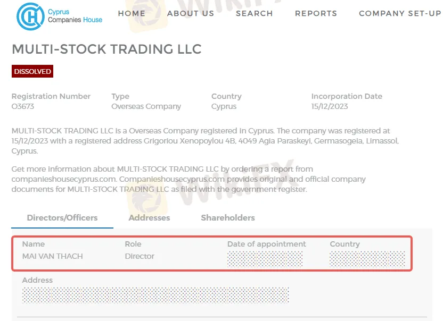Switch to the Shareholders tab
This screenshot has width=443, height=321.
pyautogui.click(x=228, y=218)
